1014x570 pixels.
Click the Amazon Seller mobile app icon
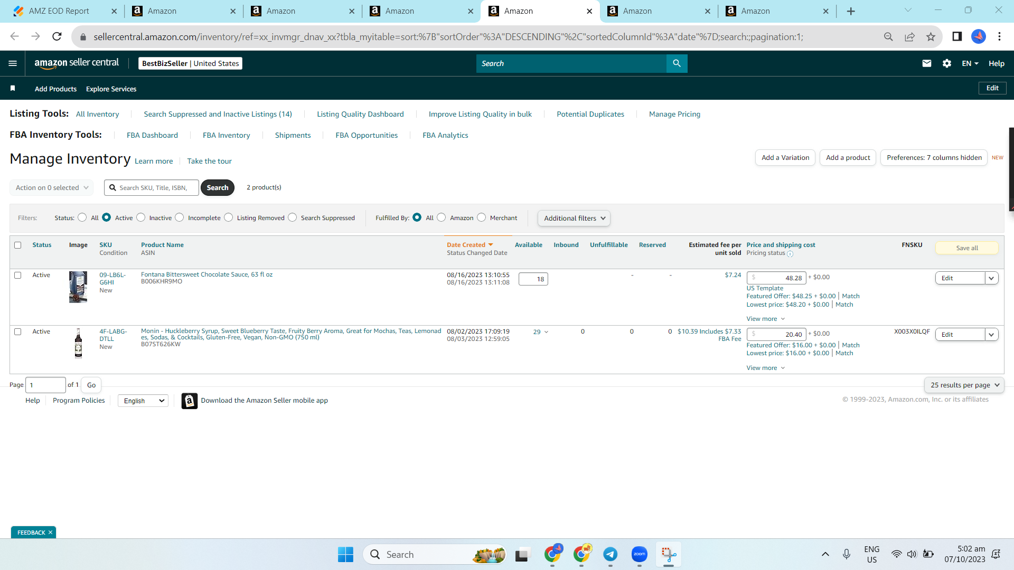point(190,401)
